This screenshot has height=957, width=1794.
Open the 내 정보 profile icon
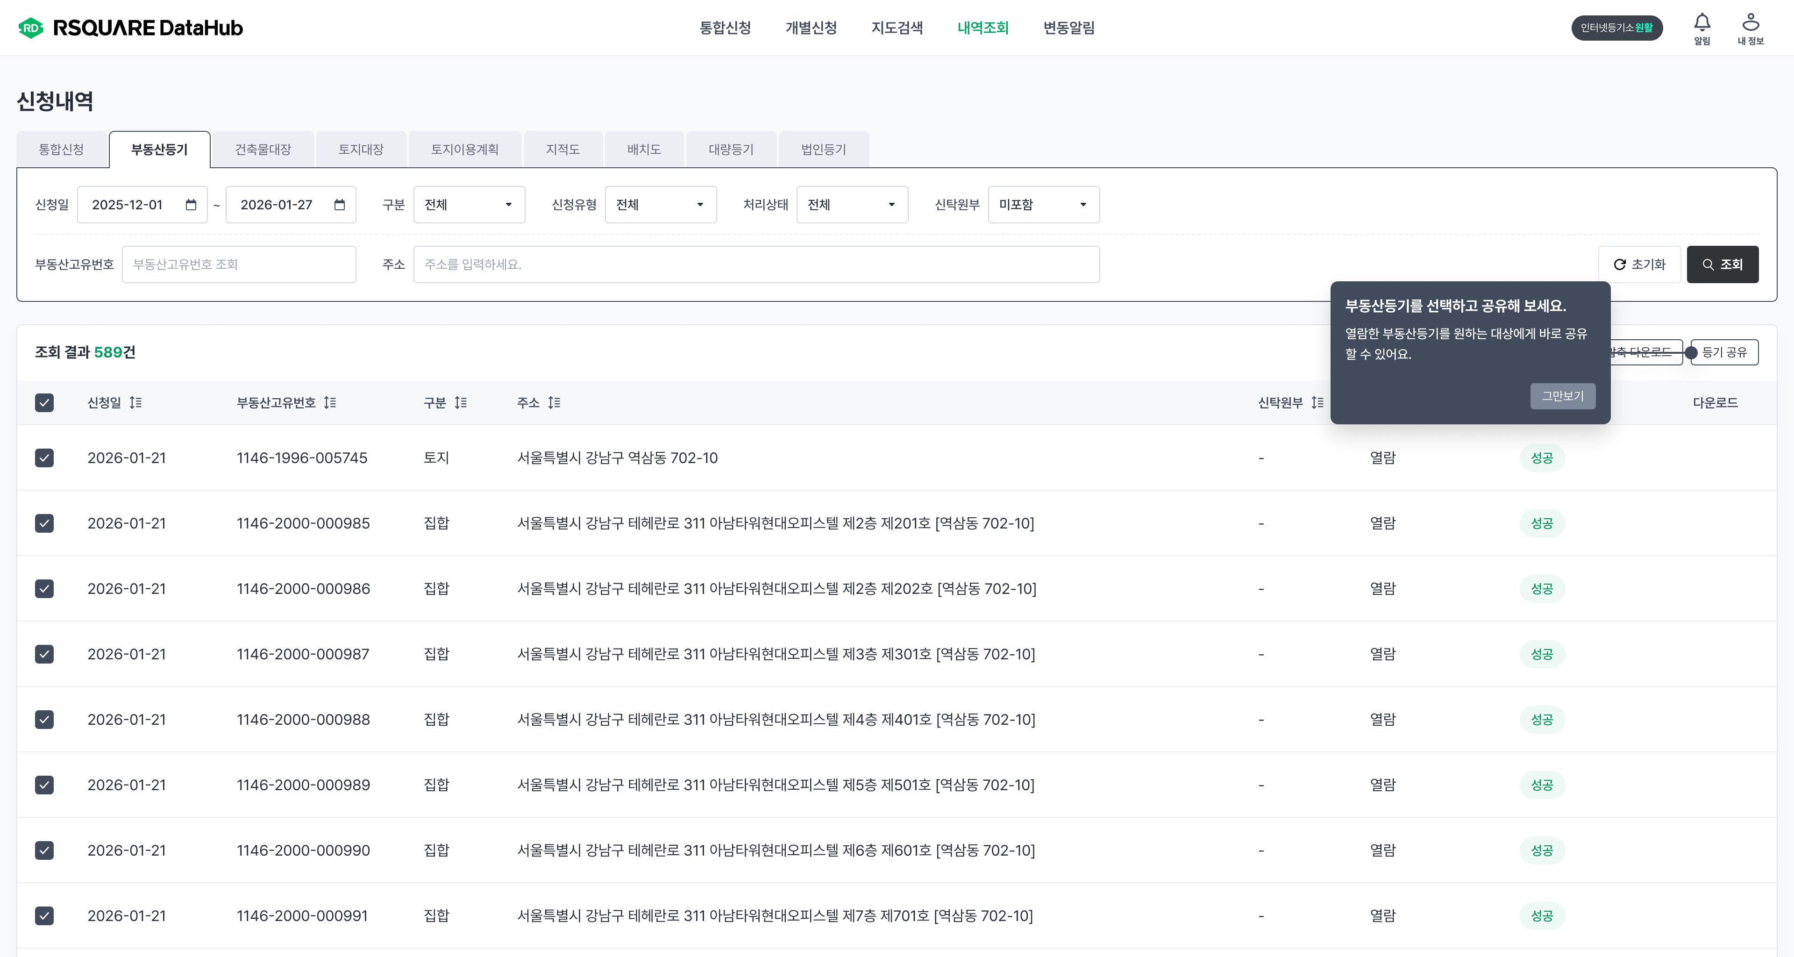[1750, 23]
